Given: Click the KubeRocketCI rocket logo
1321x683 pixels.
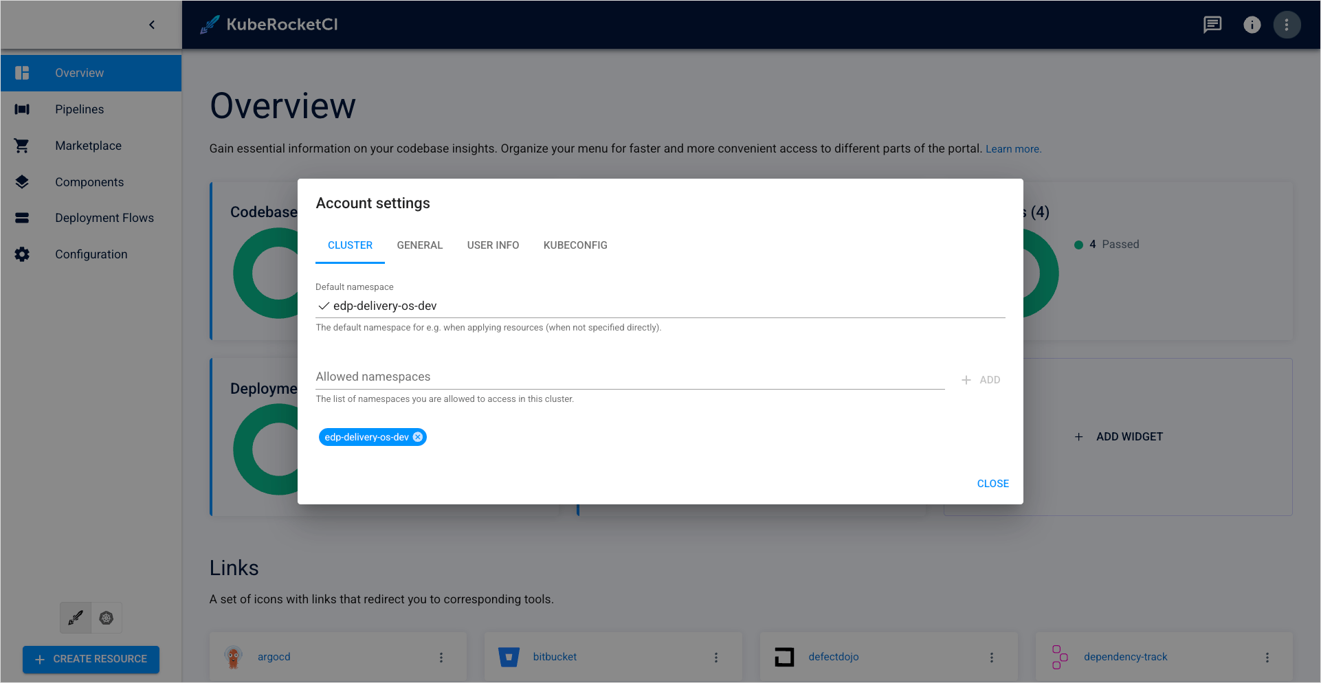Looking at the screenshot, I should pyautogui.click(x=210, y=25).
